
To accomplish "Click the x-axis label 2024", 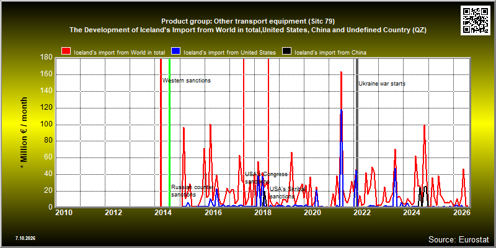I will click(x=412, y=212).
